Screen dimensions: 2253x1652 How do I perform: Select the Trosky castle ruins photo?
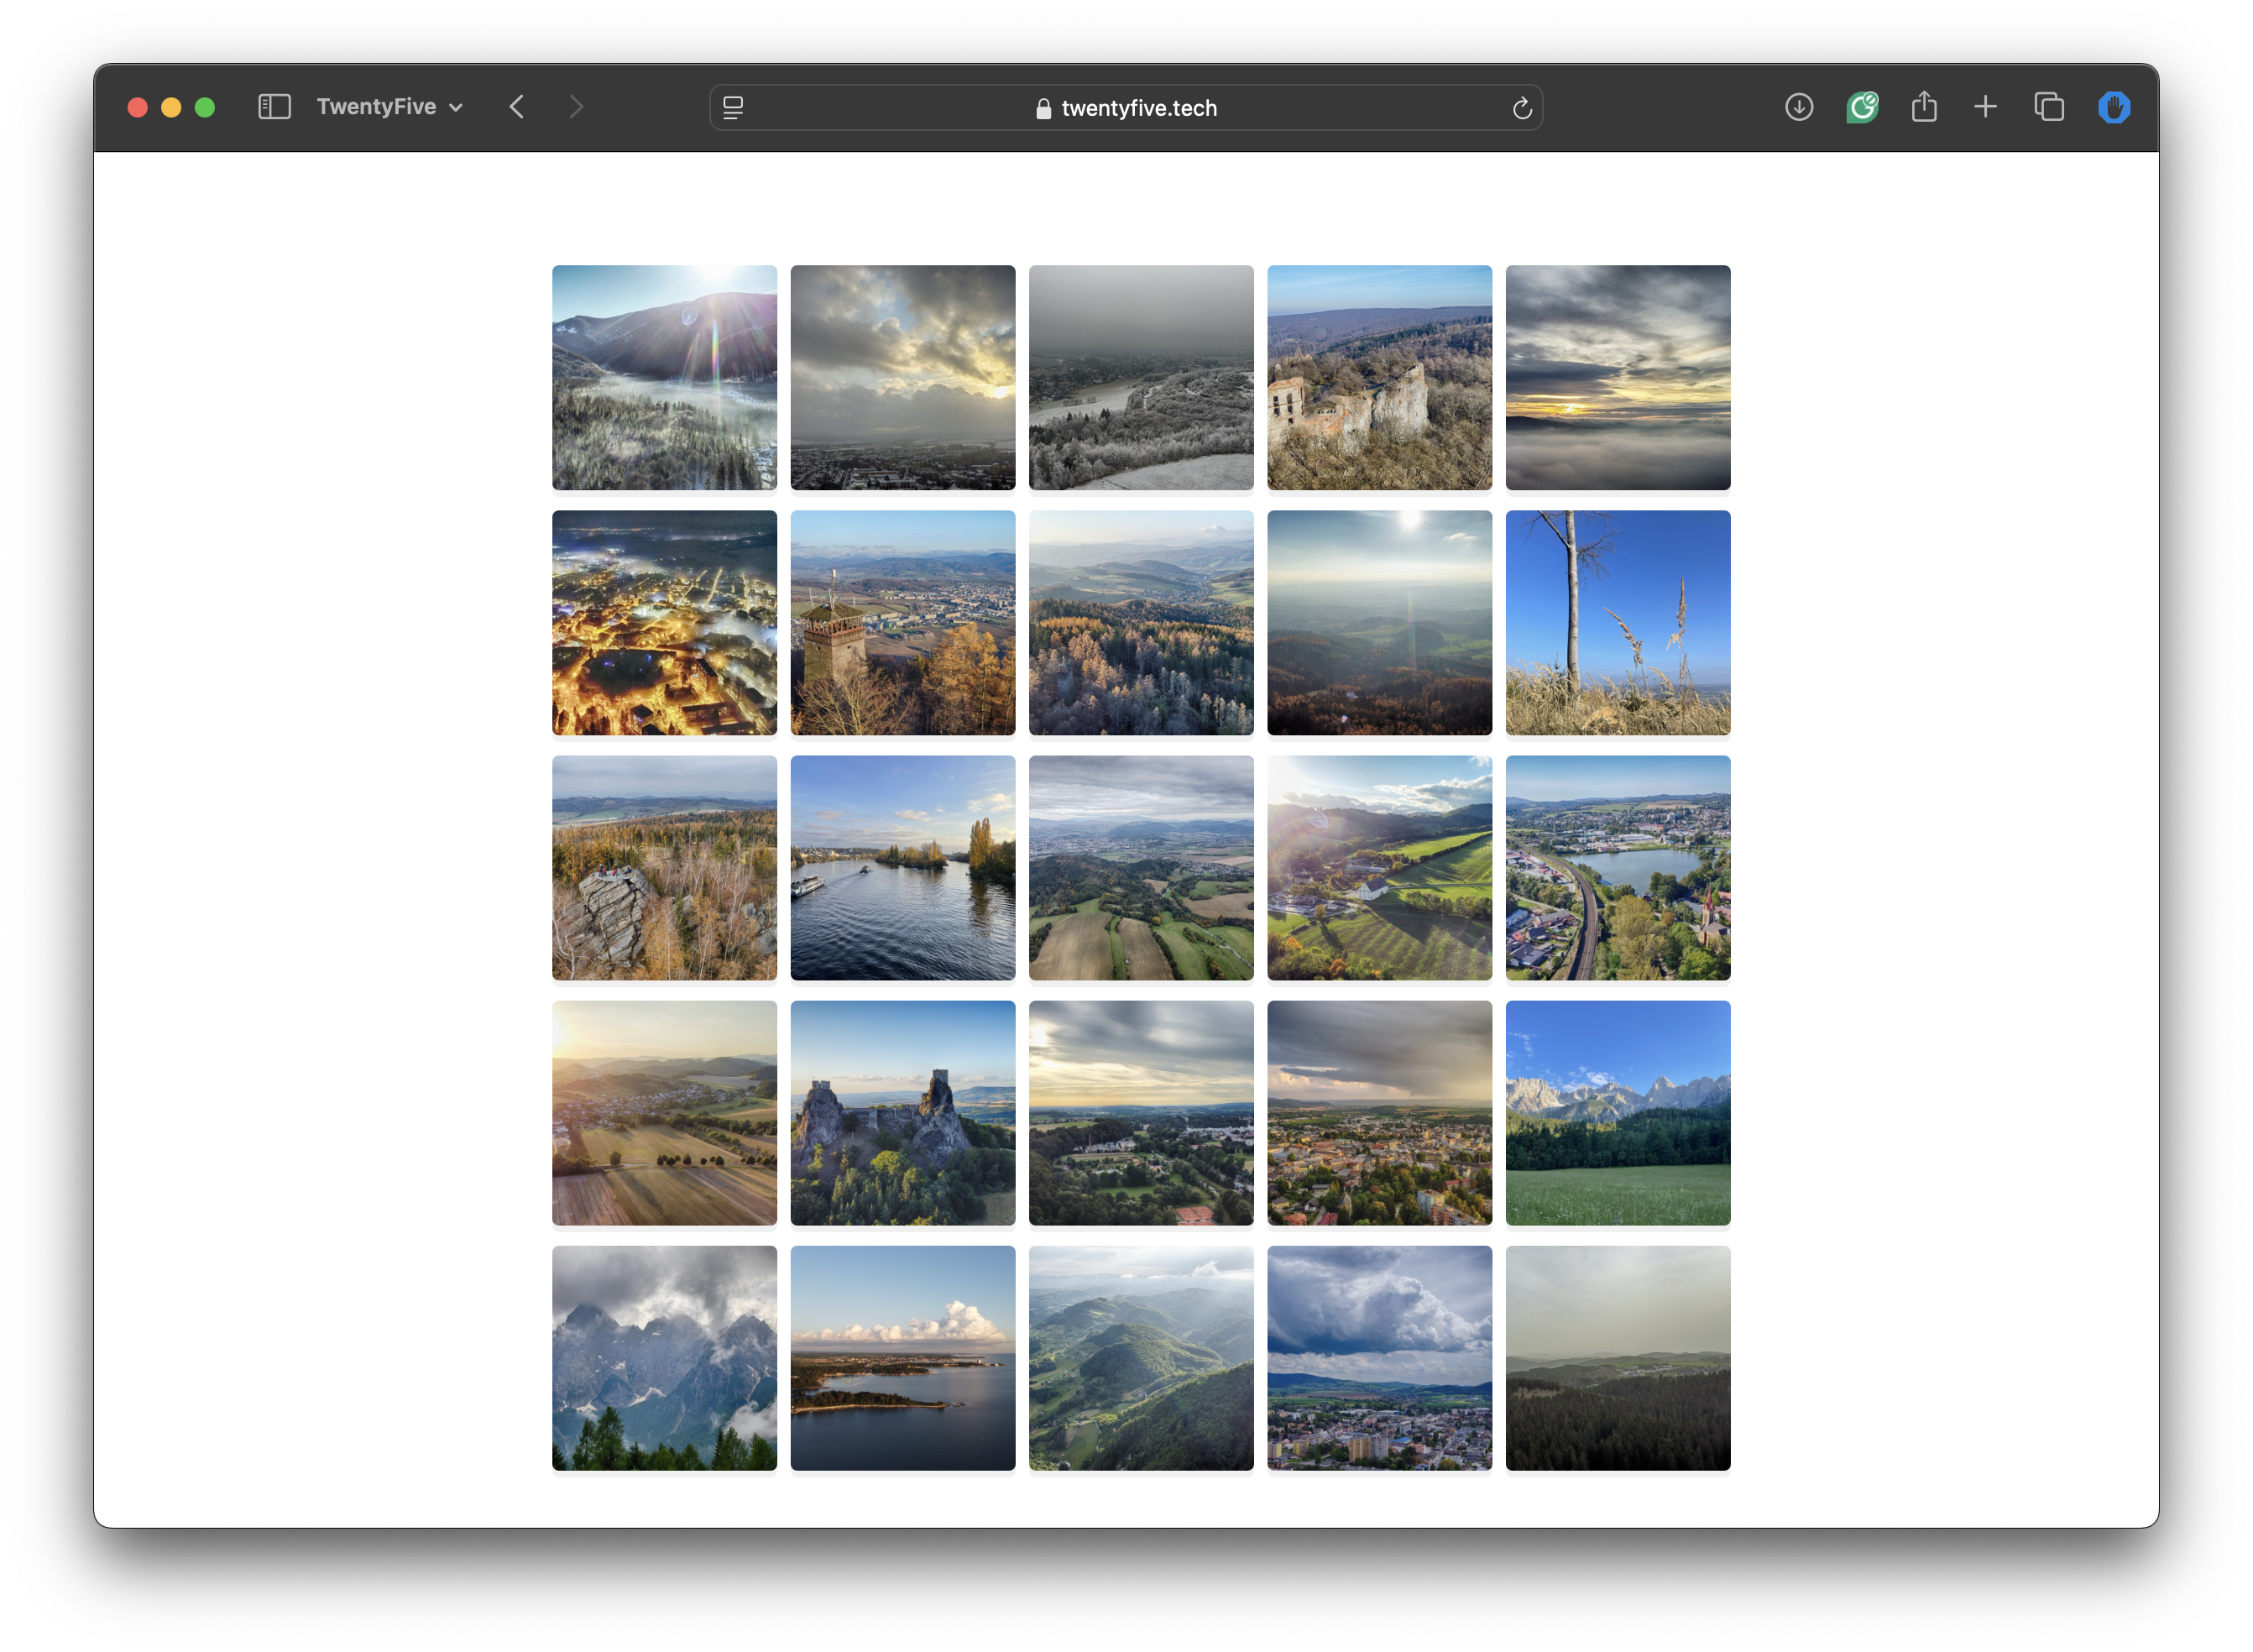point(902,1114)
